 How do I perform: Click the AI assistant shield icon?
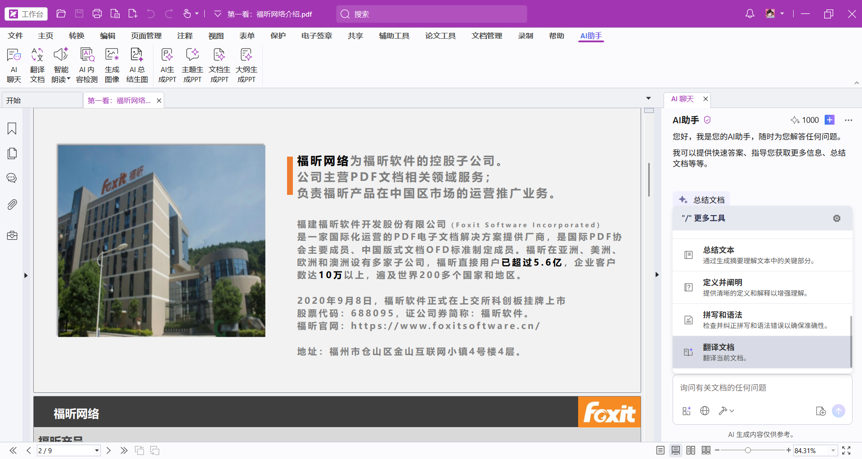coord(707,120)
